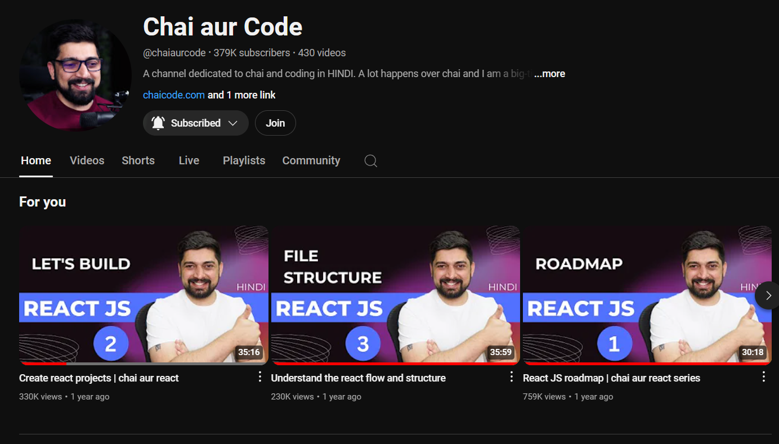Screen dimensions: 779x444
Task: Open 'Create react projects | chai aur react' title
Action: pyautogui.click(x=99, y=378)
